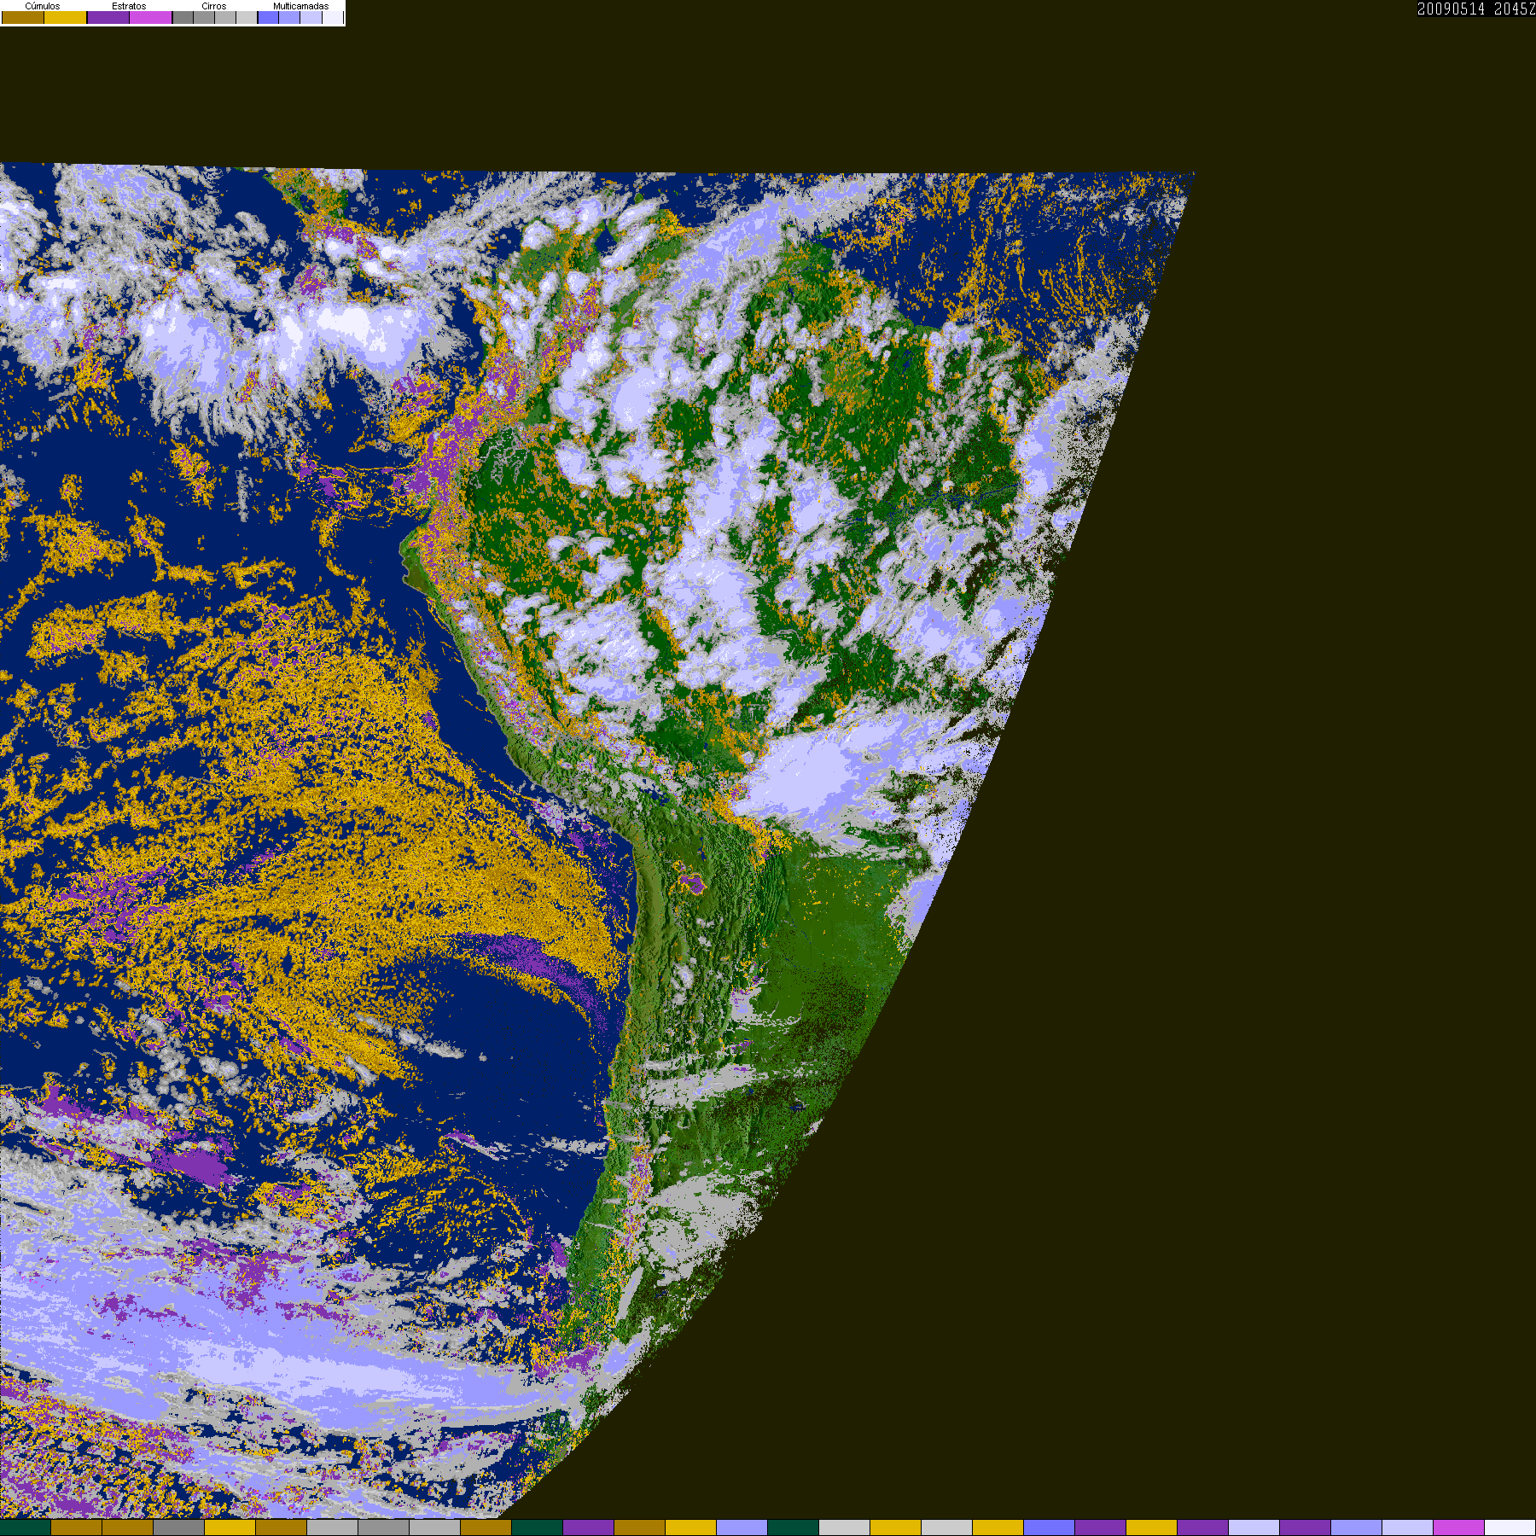Image resolution: width=1536 pixels, height=1536 pixels.
Task: Click the dark purple Estratos legend swatch
Action: [108, 17]
